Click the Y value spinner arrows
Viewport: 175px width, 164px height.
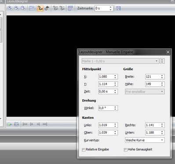tap(115, 84)
